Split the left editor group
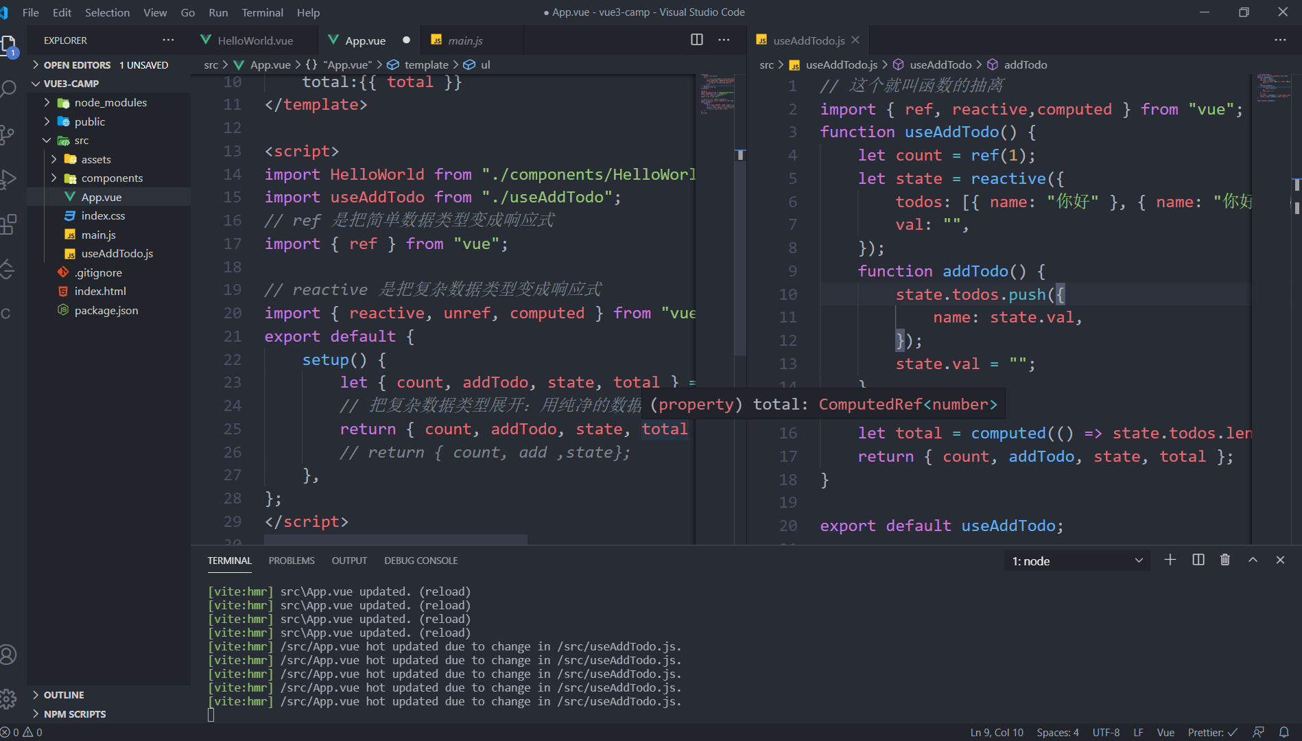This screenshot has width=1302, height=741. pyautogui.click(x=697, y=40)
